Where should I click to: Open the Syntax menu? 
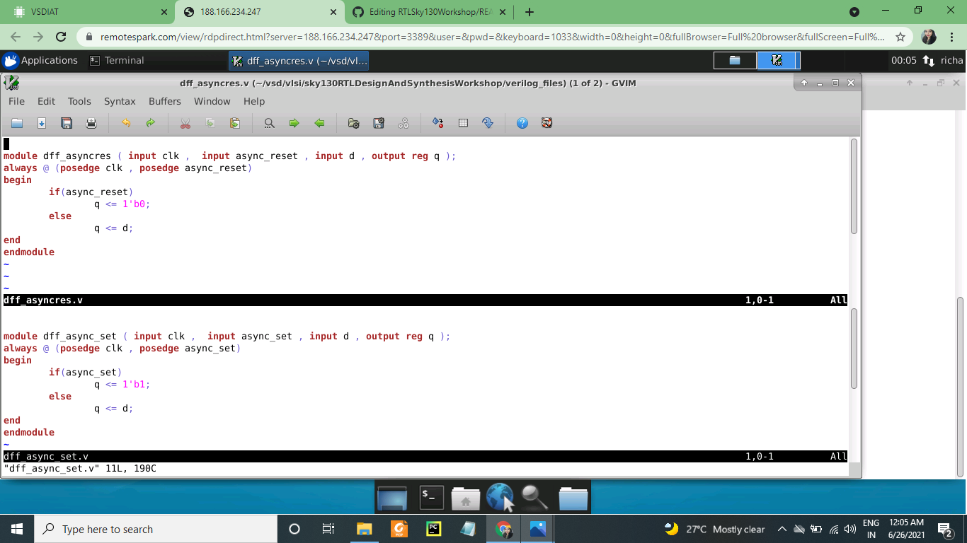[x=119, y=101]
